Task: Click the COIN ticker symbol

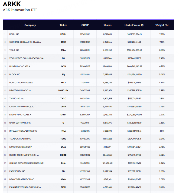Action: [63, 42]
